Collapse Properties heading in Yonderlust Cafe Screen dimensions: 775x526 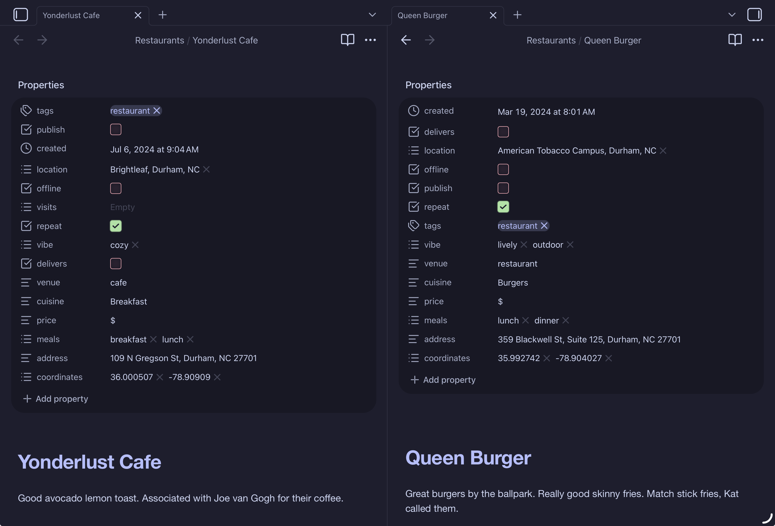[x=41, y=85]
